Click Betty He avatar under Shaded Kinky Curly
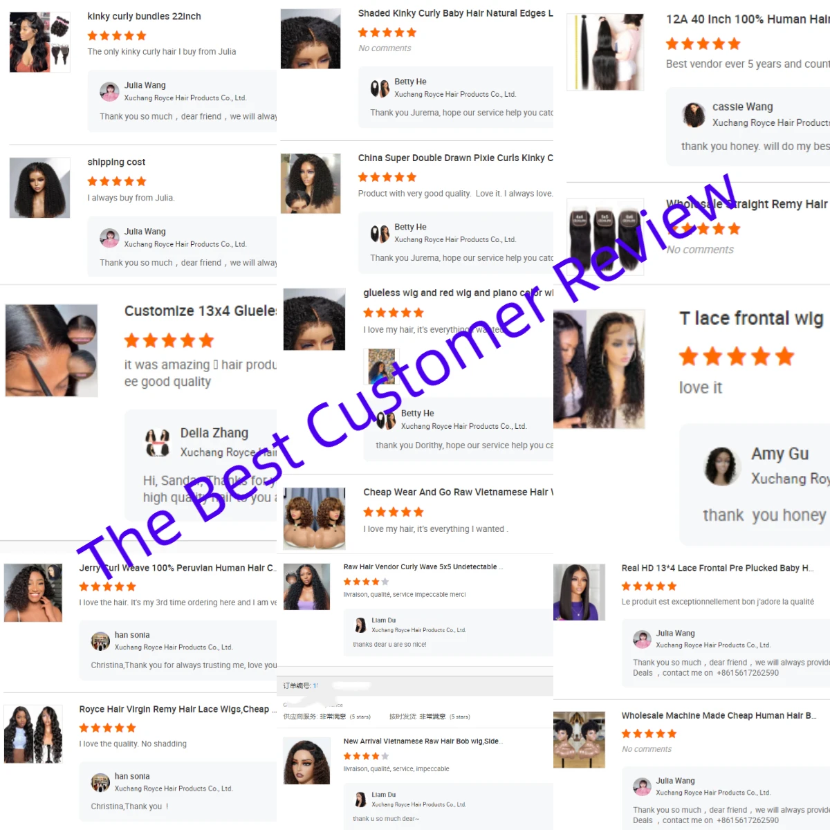Image resolution: width=830 pixels, height=830 pixels. pos(380,88)
